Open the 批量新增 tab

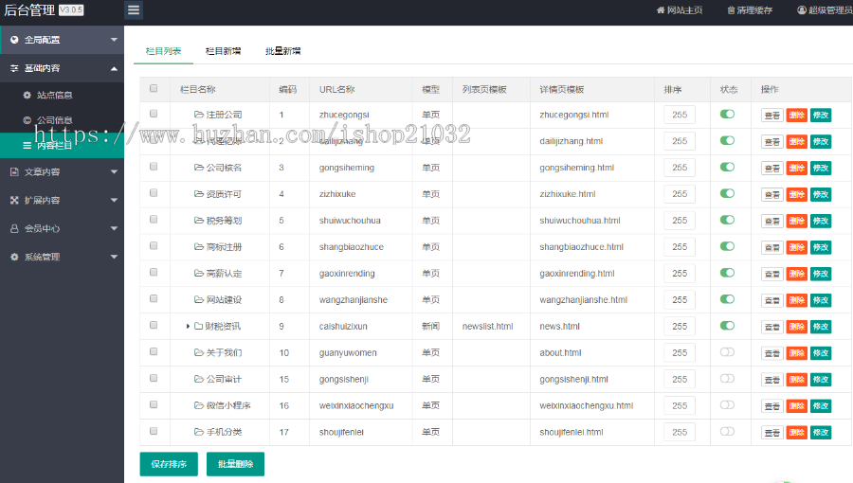click(x=282, y=50)
